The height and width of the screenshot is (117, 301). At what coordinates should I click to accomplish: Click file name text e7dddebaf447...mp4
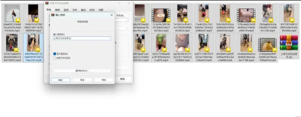point(267,57)
